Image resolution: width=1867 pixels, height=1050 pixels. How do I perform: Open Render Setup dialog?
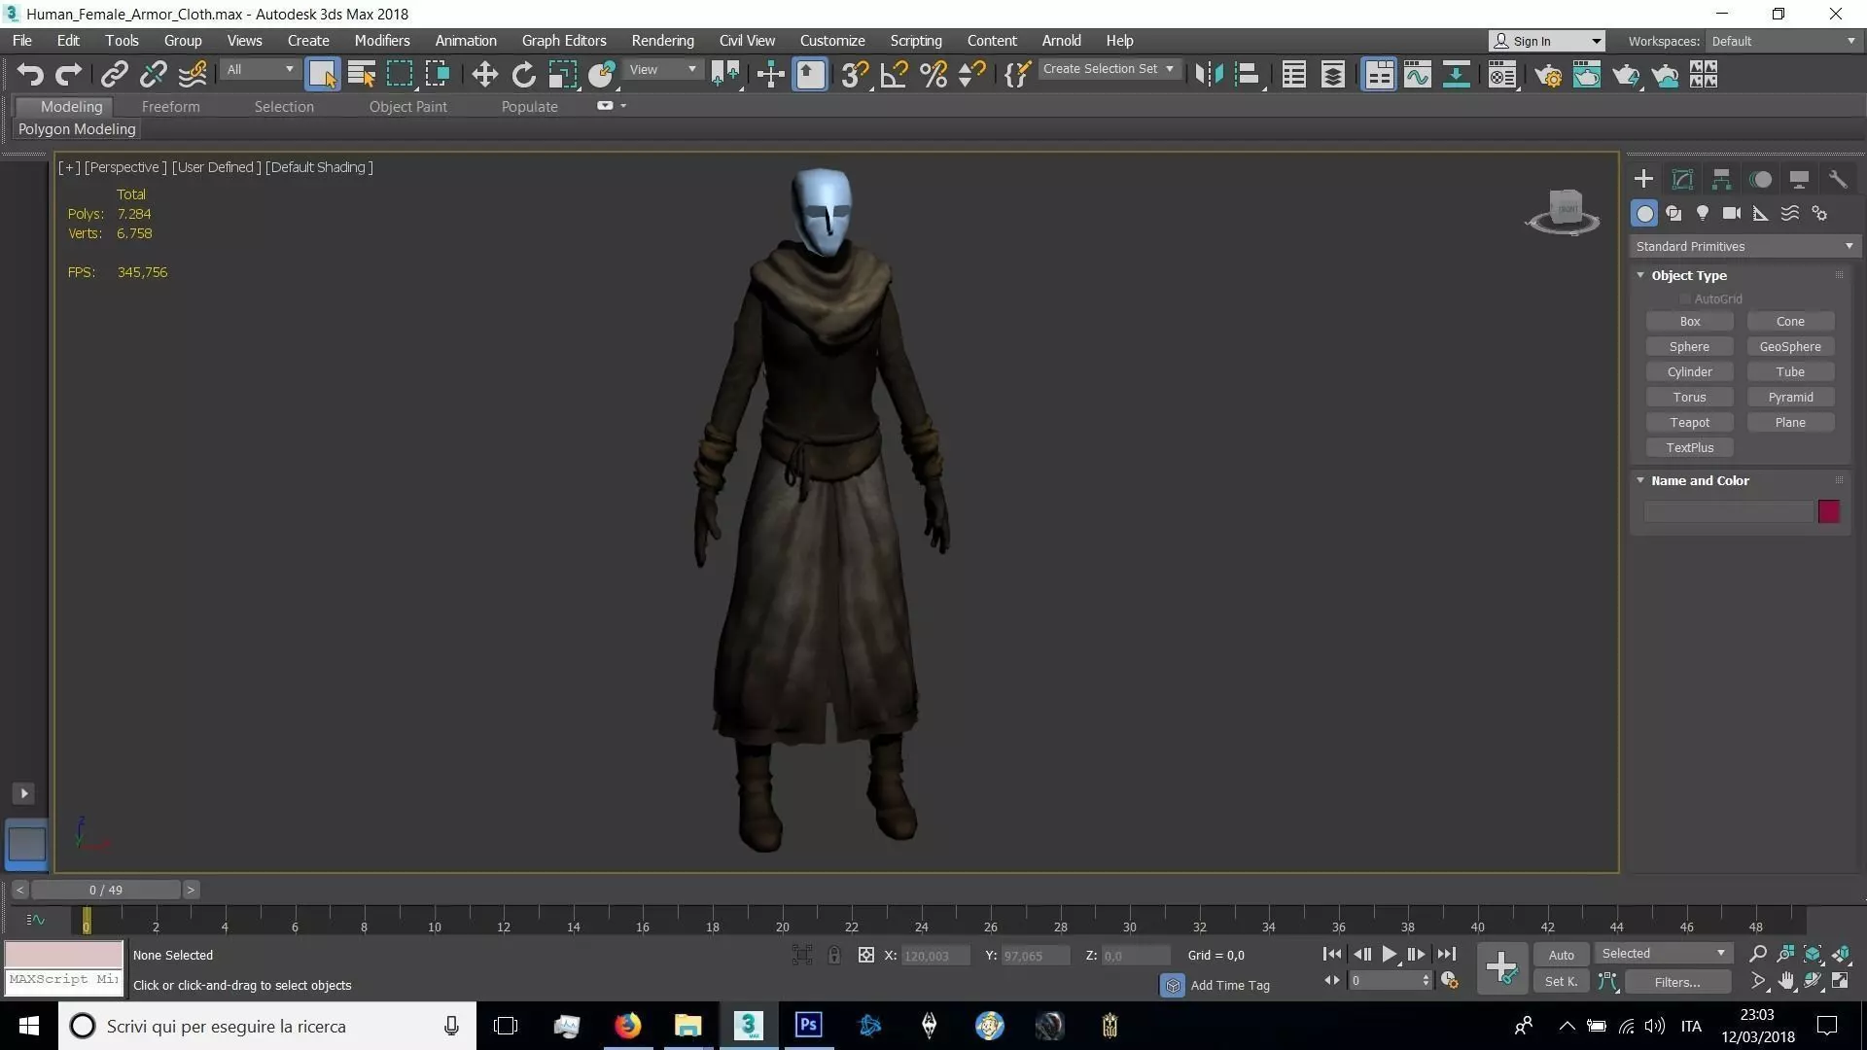pyautogui.click(x=1547, y=75)
